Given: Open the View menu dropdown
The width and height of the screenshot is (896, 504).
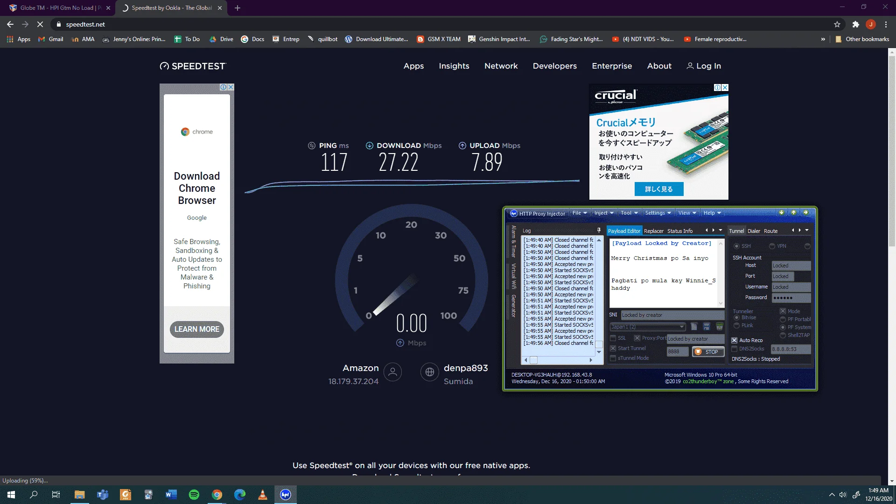Looking at the screenshot, I should (x=687, y=213).
